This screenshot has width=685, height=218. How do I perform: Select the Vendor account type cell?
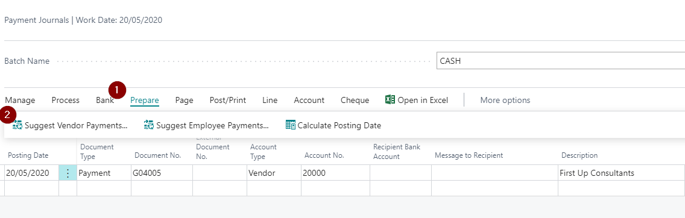(274, 173)
